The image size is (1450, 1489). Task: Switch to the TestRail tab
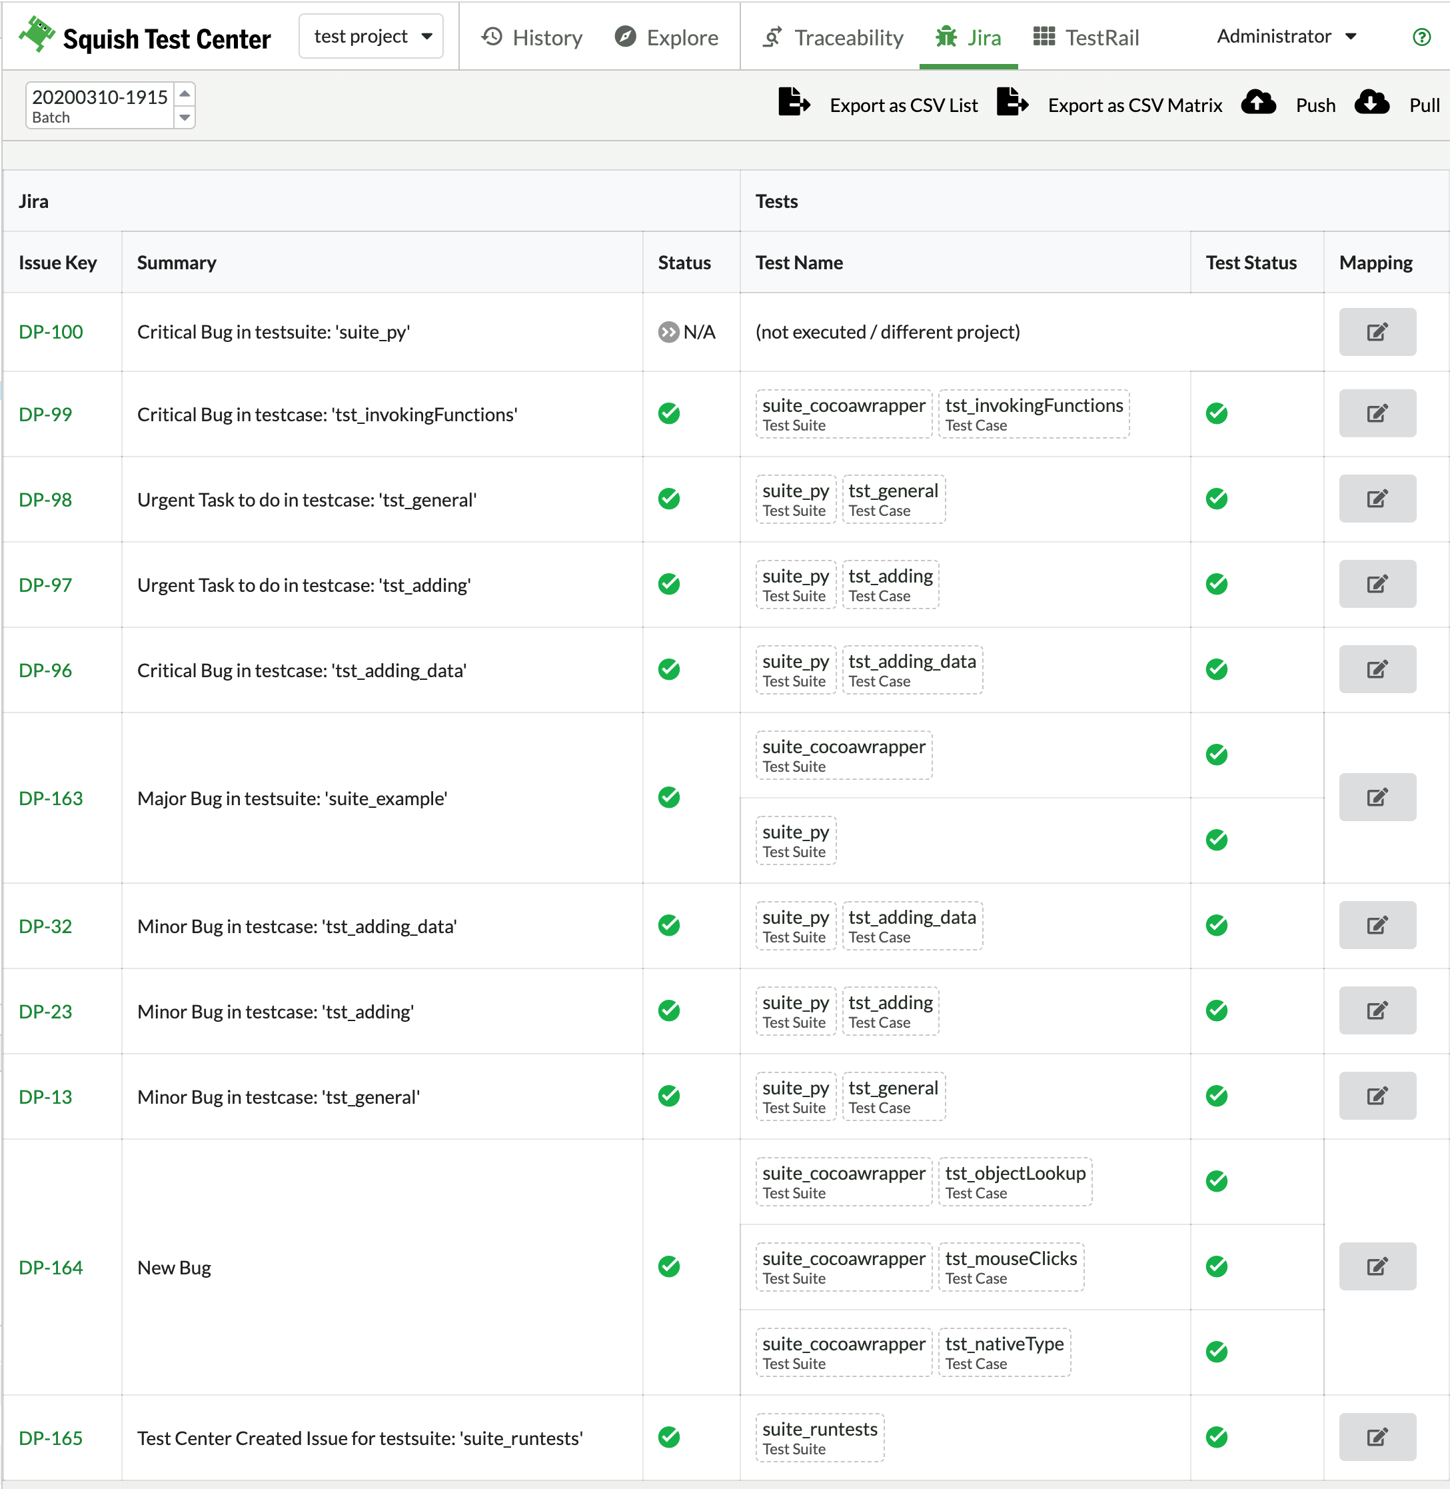(1086, 37)
